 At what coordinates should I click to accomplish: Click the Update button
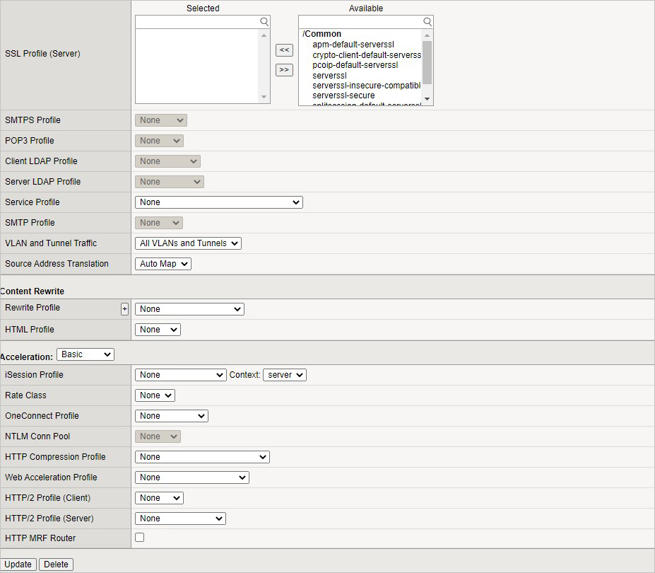[x=18, y=564]
